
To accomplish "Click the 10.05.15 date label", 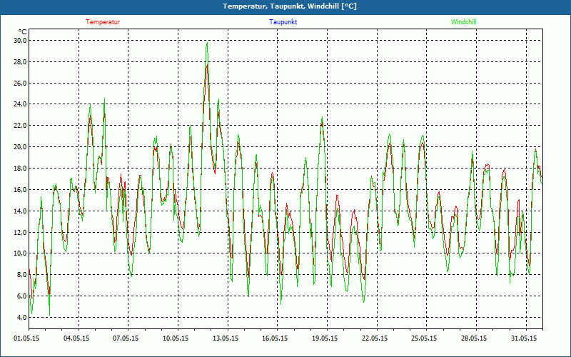I will click(x=176, y=338).
